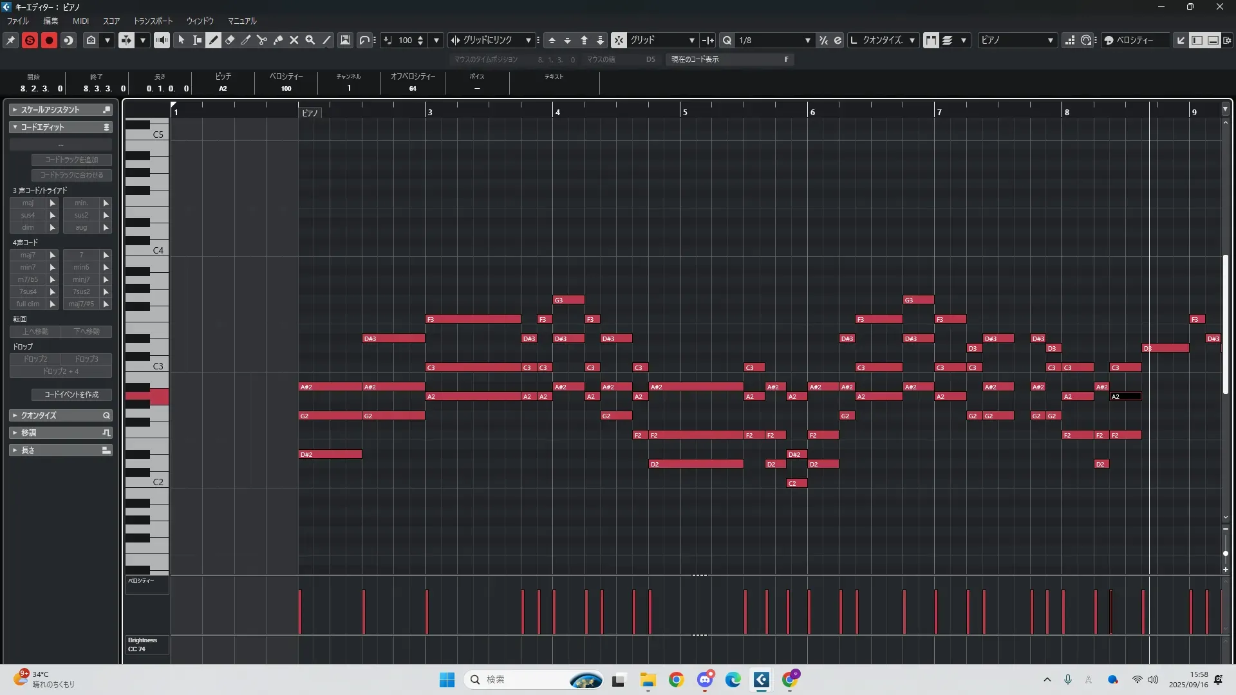Screen dimensions: 1236x695
Task: Open Chrome from the Windows taskbar
Action: 676,680
